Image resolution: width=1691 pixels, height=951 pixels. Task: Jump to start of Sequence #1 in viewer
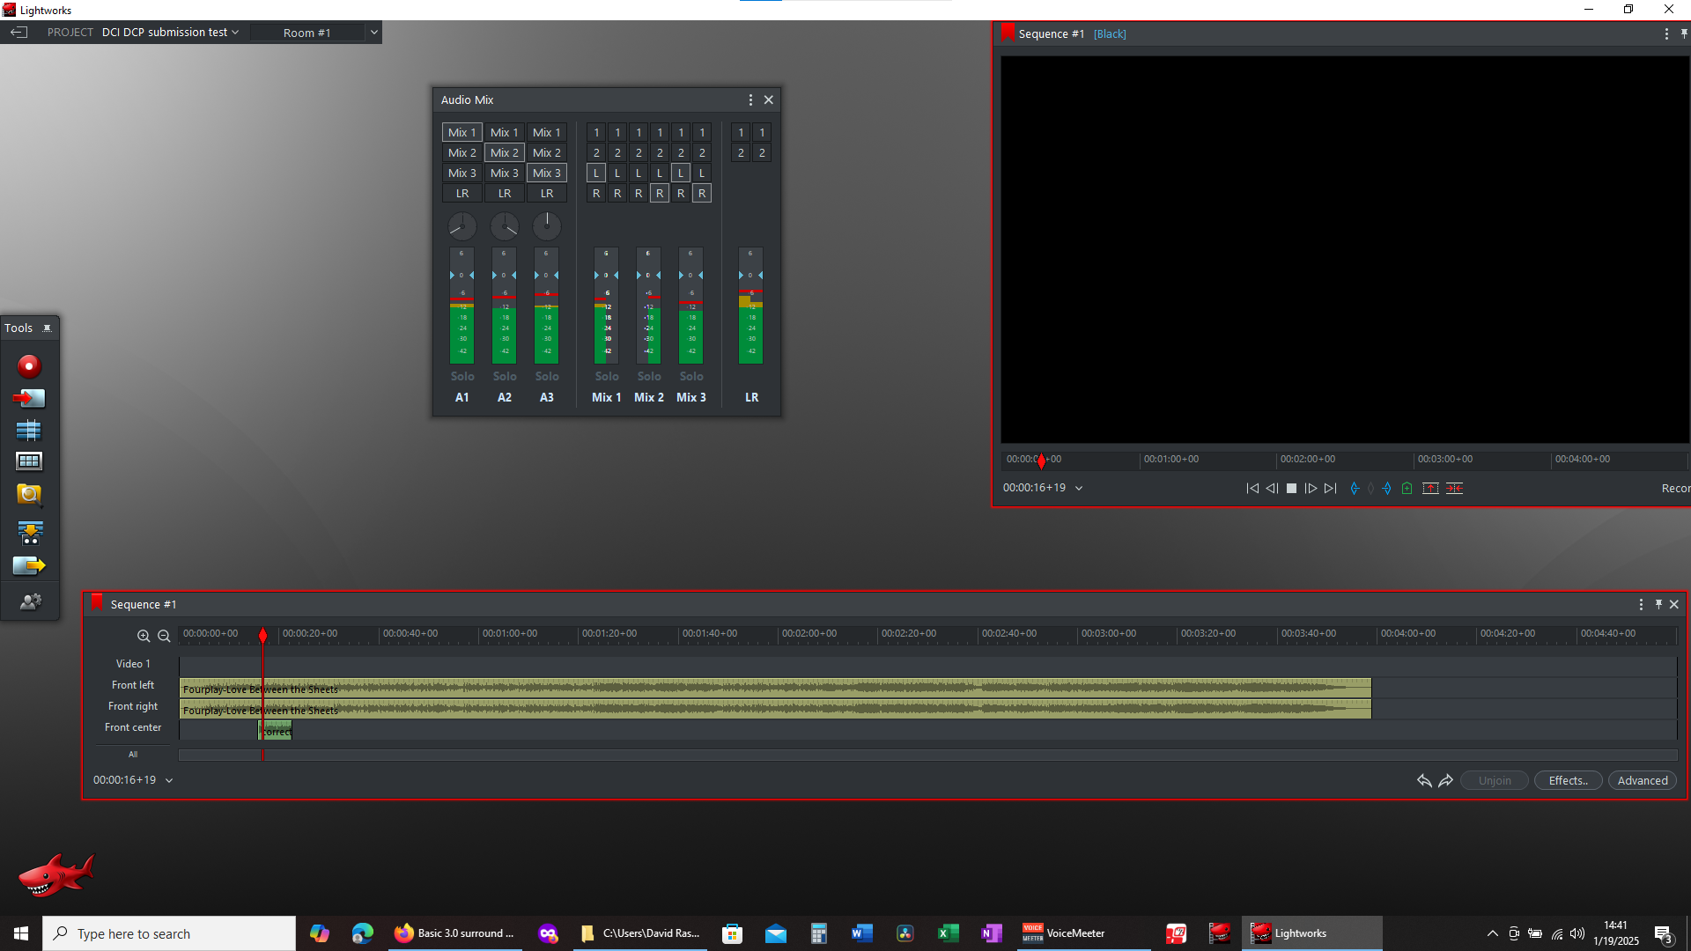(1252, 489)
